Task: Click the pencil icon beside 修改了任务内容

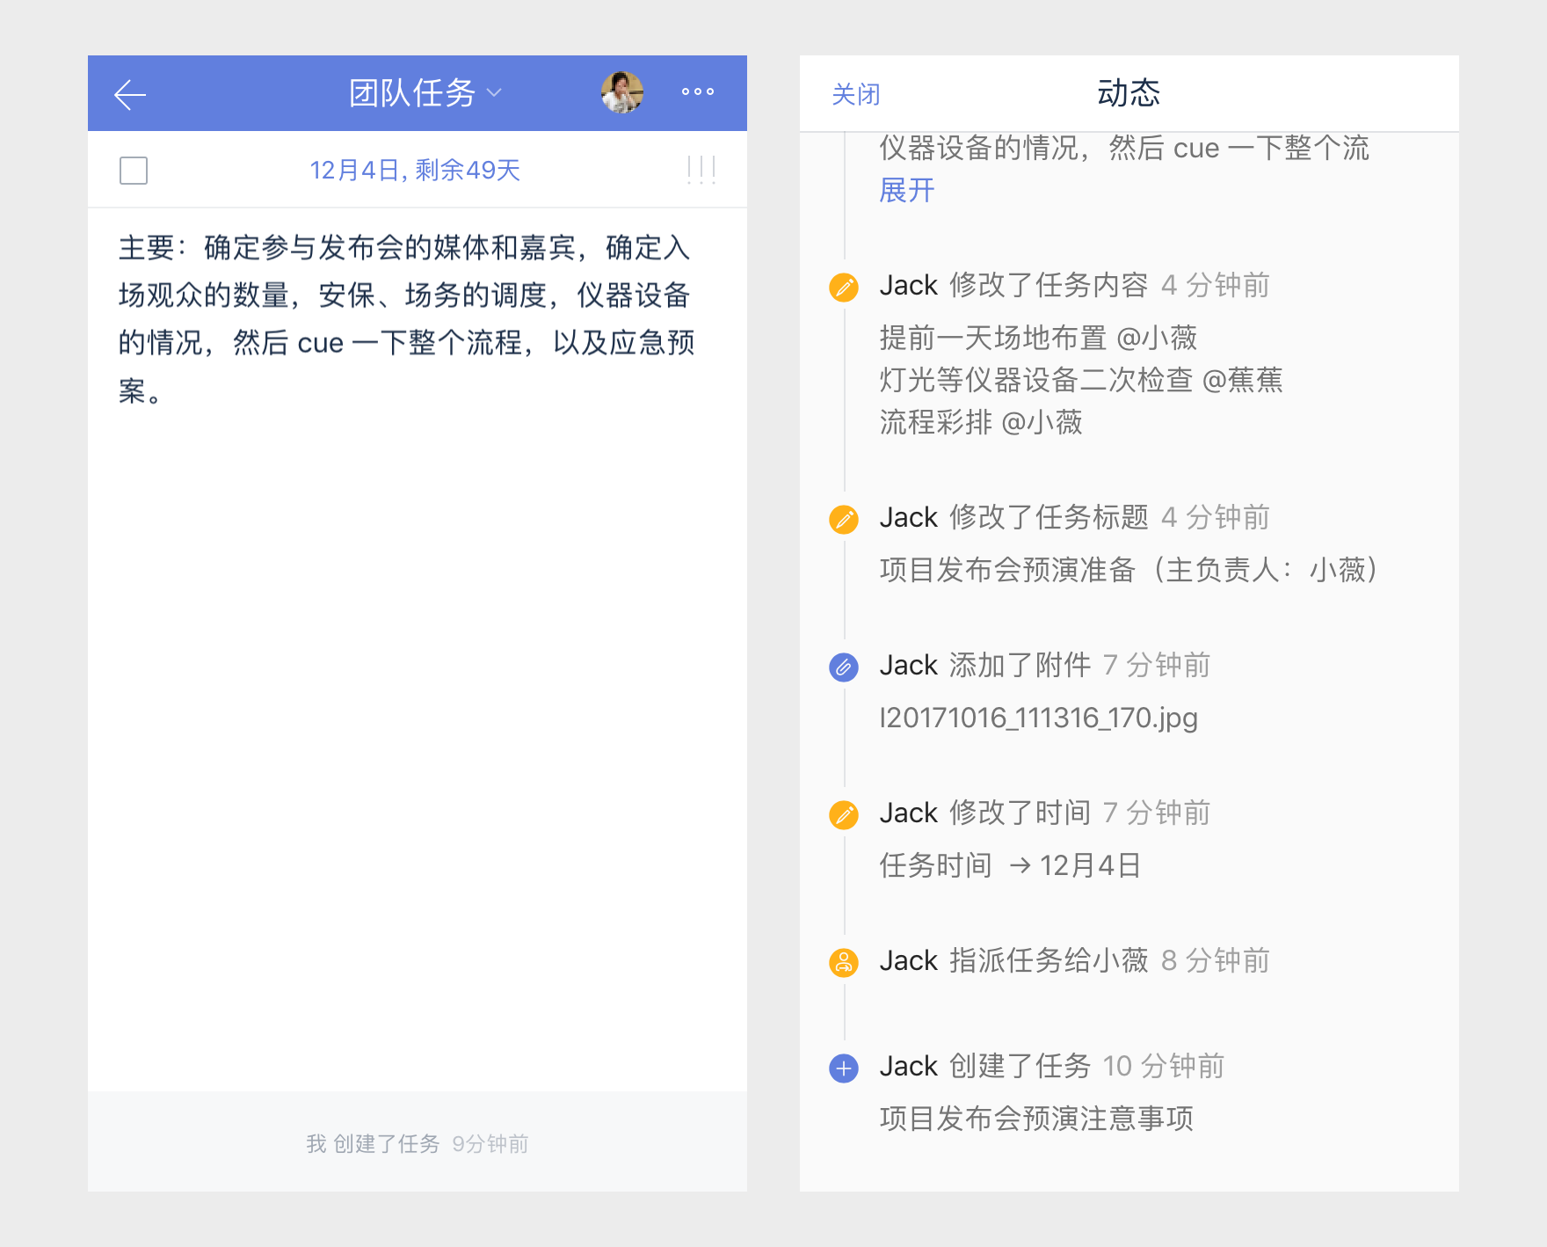Action: pos(844,287)
